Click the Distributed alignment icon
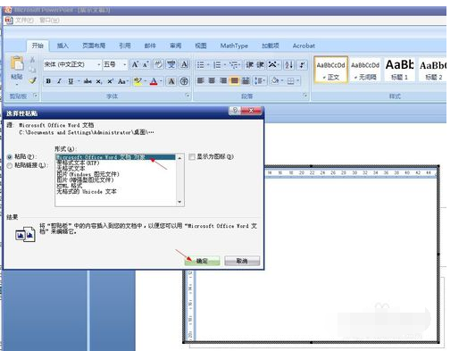Viewport: 467px width, 351px height. (246, 80)
